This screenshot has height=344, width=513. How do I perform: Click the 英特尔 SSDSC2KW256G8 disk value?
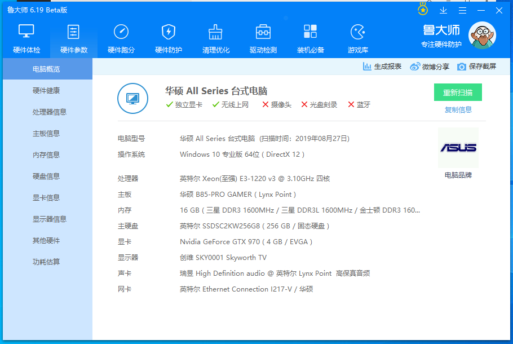pos(255,226)
